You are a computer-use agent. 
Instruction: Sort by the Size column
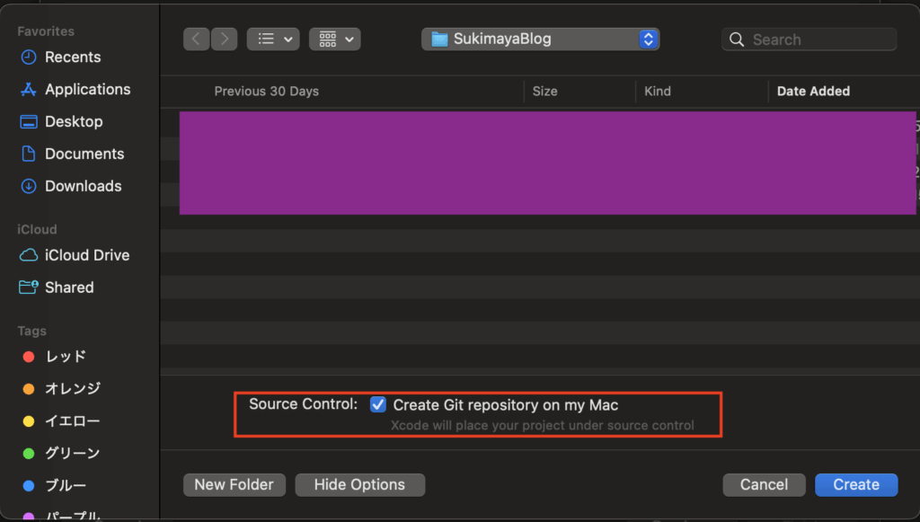pyautogui.click(x=544, y=92)
